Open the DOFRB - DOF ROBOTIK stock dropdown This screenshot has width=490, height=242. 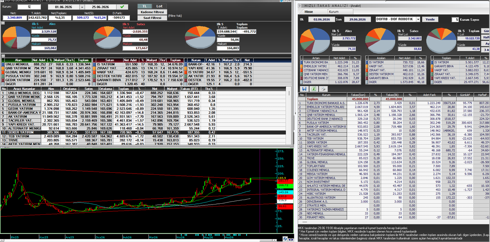point(419,19)
